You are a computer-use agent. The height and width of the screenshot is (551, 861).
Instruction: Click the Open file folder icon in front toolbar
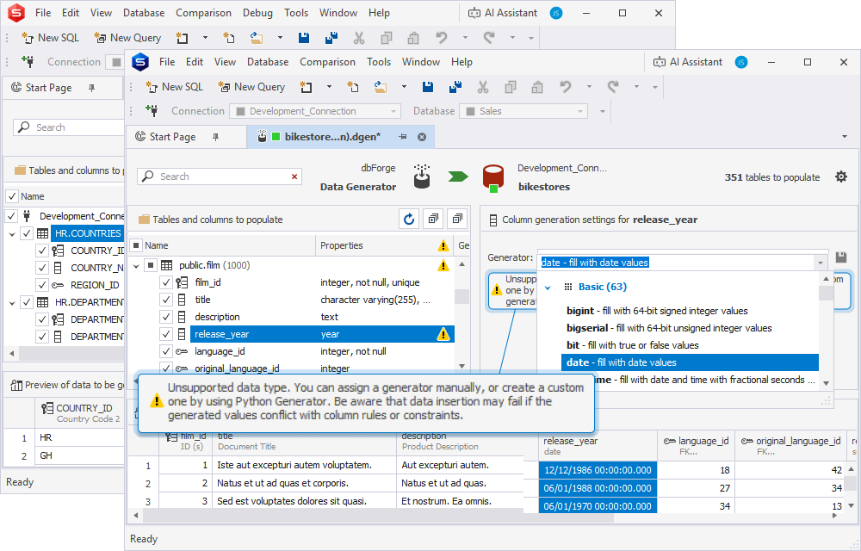pyautogui.click(x=380, y=87)
